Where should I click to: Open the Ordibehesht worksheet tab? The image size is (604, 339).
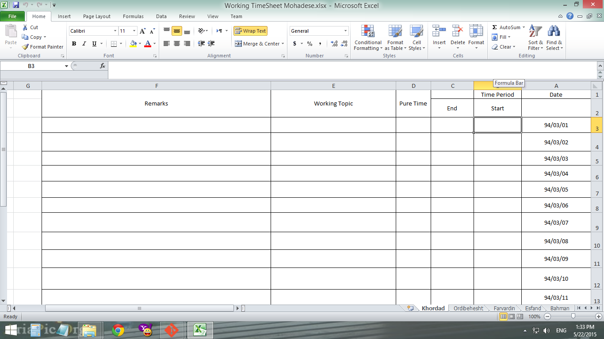[x=468, y=308]
